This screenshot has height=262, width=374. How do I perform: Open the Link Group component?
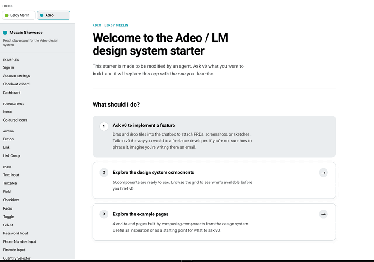[12, 156]
